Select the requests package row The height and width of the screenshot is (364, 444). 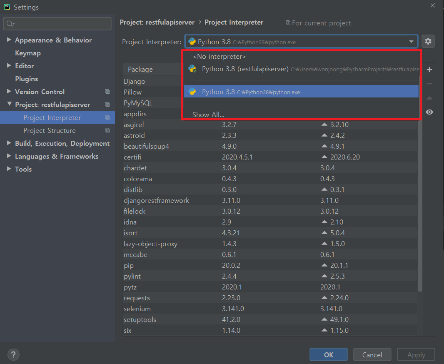[270, 298]
